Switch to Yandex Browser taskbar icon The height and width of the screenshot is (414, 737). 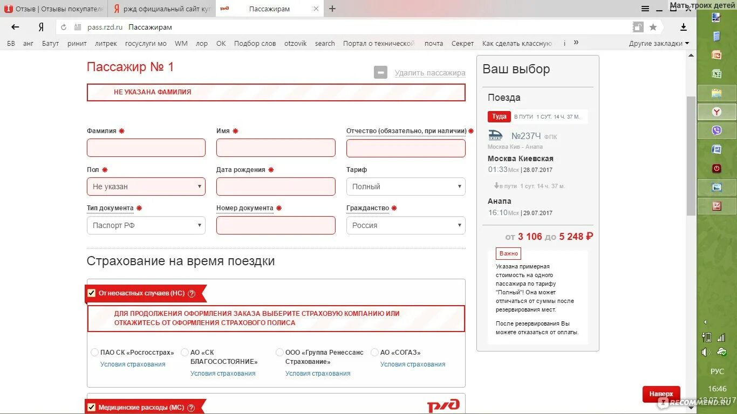[716, 112]
